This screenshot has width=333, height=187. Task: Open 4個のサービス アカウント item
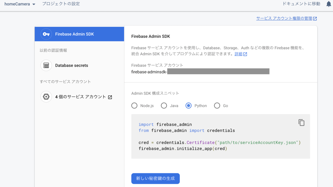click(x=80, y=97)
